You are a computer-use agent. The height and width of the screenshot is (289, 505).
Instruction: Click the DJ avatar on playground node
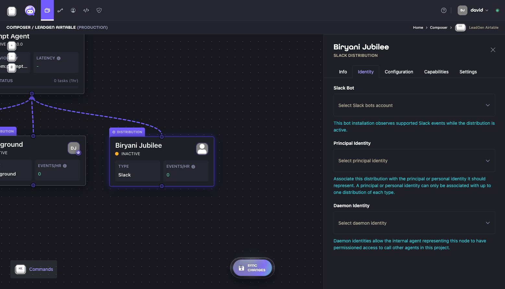click(x=74, y=148)
